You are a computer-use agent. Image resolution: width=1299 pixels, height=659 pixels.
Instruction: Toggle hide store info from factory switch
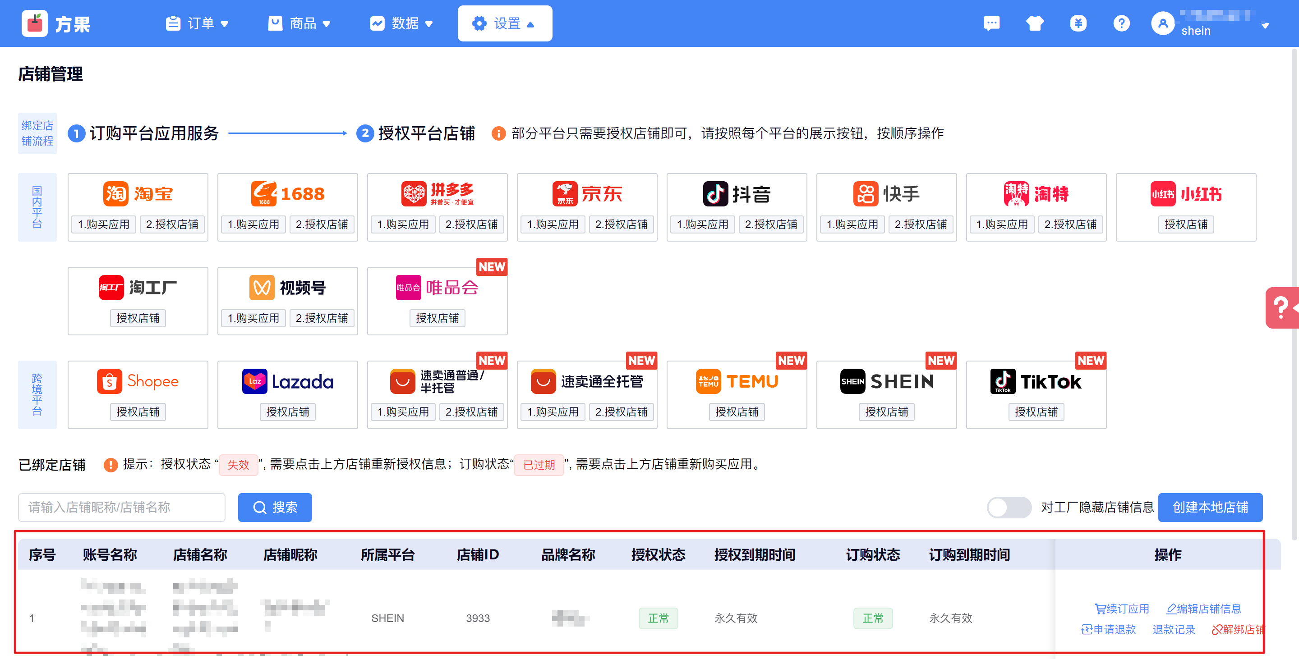[x=1009, y=507]
